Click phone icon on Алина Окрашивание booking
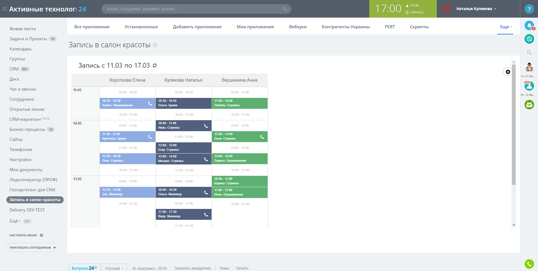The height and width of the screenshot is (271, 538). 150,103
